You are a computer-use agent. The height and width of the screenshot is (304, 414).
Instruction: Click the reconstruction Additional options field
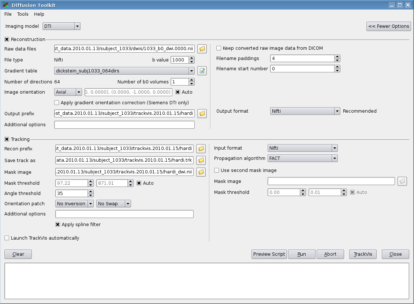coord(124,125)
